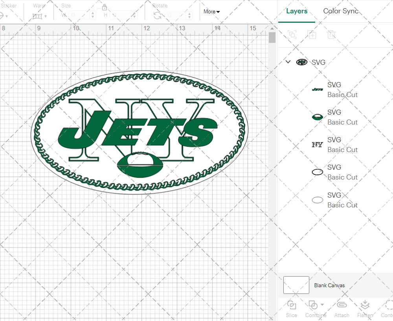The height and width of the screenshot is (321, 393).
Task: Click the Blank Canvas swatch
Action: (x=296, y=285)
